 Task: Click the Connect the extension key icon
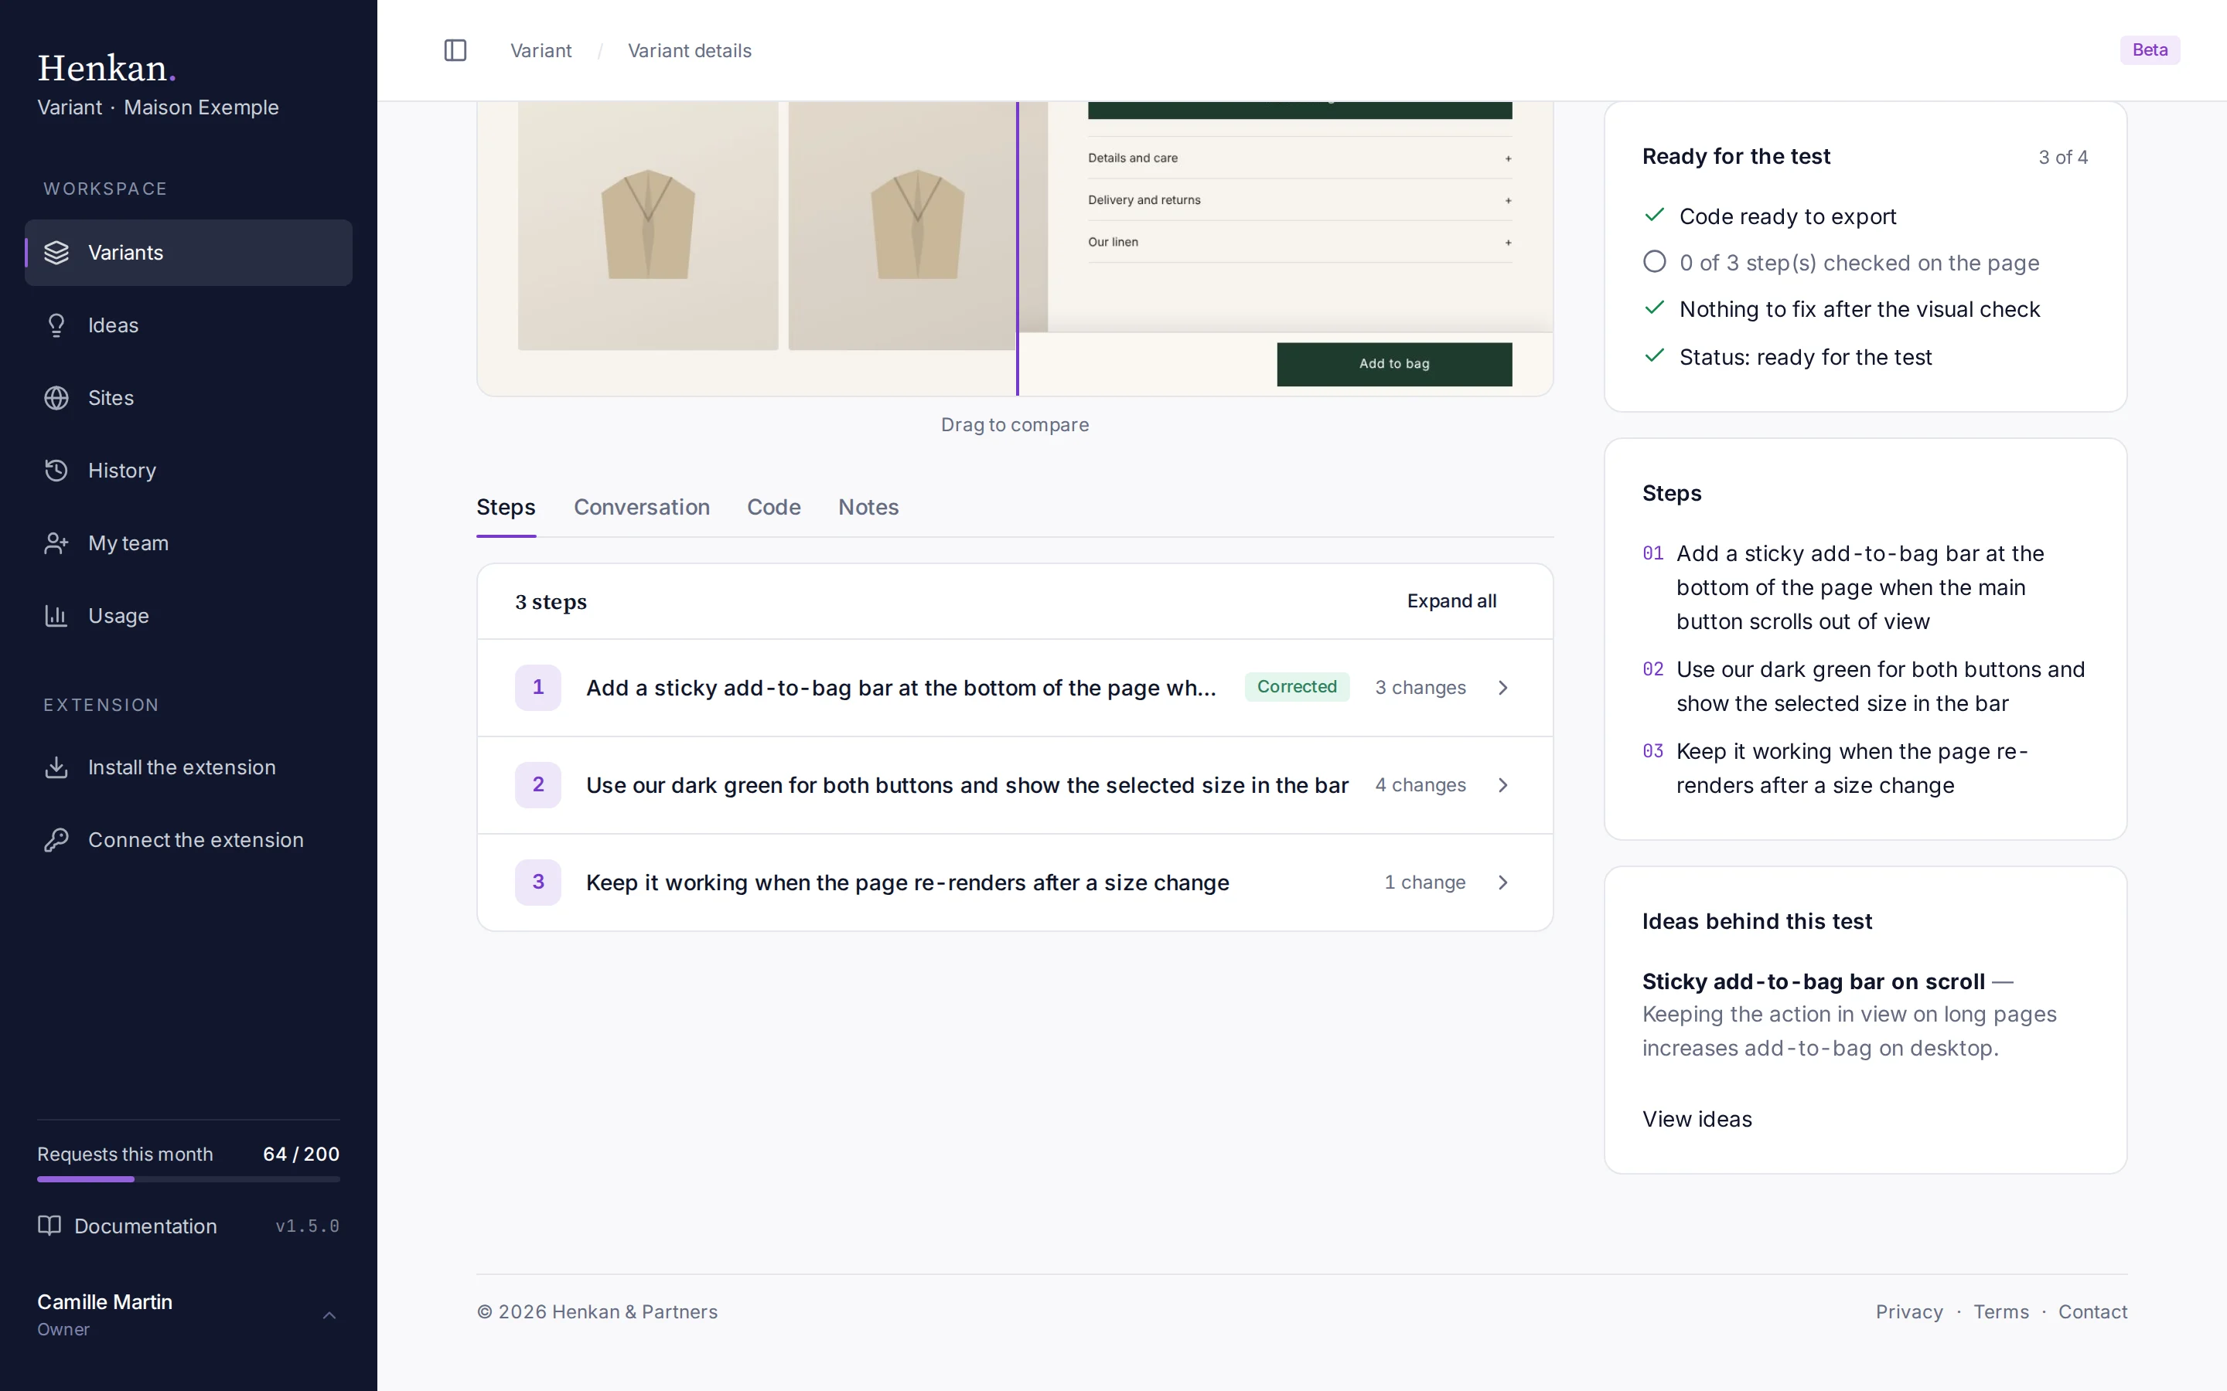click(x=57, y=840)
